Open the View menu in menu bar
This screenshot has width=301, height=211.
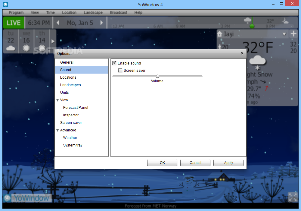pyautogui.click(x=35, y=12)
